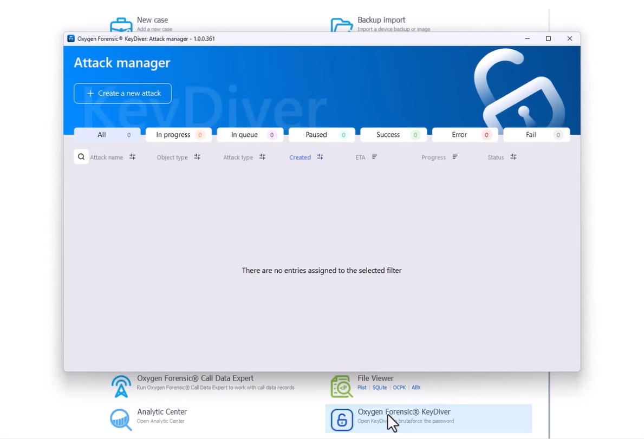The width and height of the screenshot is (644, 439).
Task: Open Object type filter icon
Action: coord(197,157)
